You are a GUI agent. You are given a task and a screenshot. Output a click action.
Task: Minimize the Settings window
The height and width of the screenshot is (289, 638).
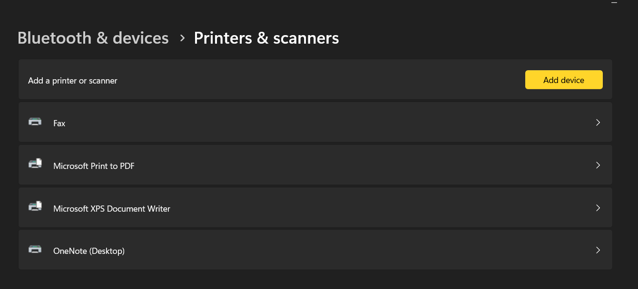(614, 2)
